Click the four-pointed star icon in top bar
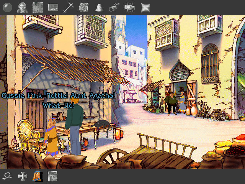Screen dimensions: 245x184 click(x=145, y=7)
